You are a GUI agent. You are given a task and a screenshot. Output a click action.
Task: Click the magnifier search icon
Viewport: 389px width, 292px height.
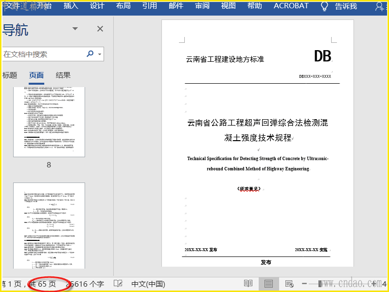point(90,54)
